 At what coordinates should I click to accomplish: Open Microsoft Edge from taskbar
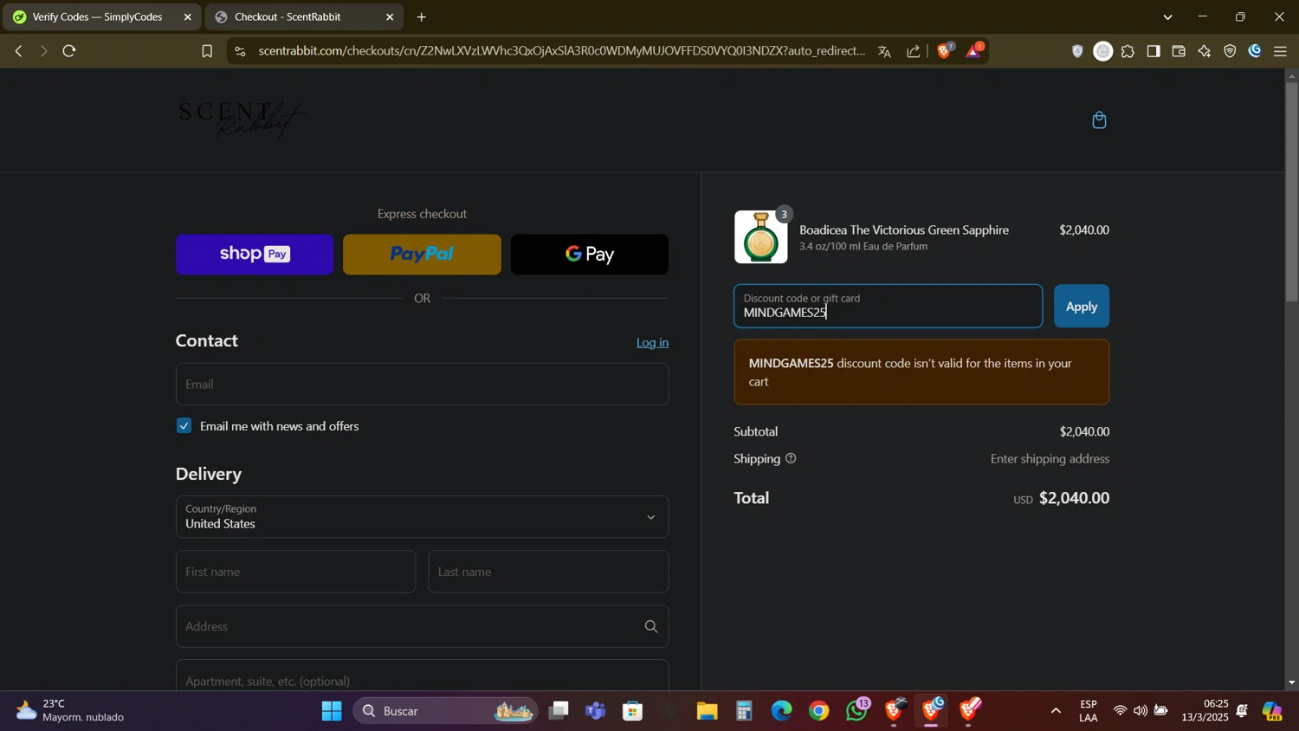781,711
